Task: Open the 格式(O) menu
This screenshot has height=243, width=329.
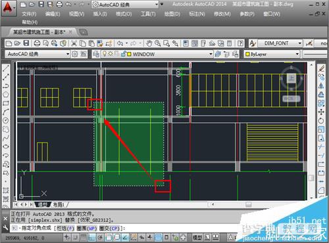Action: (x=124, y=14)
